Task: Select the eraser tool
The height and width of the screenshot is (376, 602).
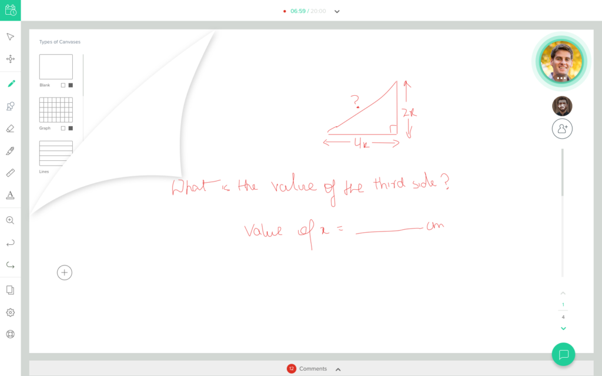Action: click(x=10, y=128)
